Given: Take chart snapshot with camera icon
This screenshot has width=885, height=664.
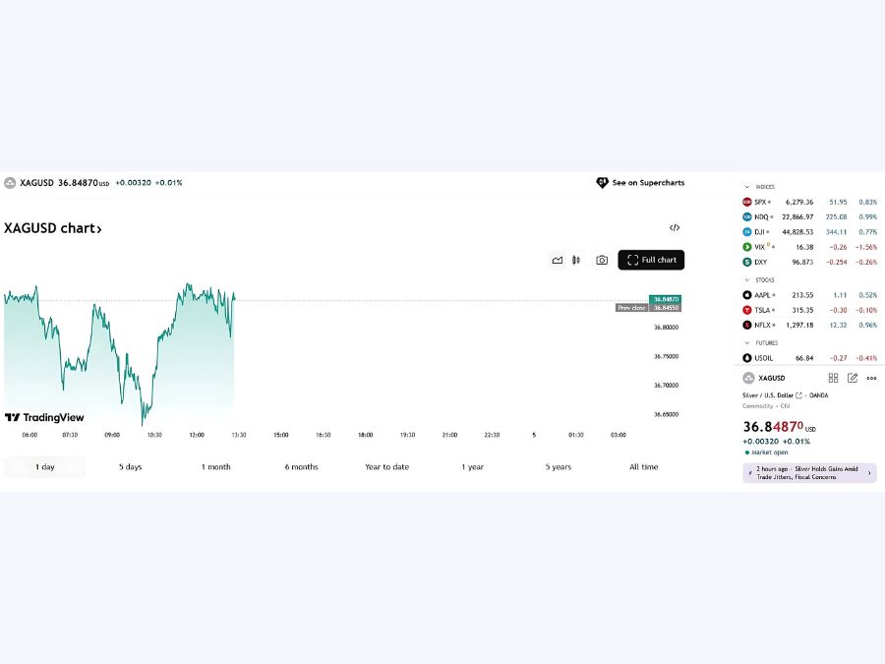Looking at the screenshot, I should (x=602, y=261).
